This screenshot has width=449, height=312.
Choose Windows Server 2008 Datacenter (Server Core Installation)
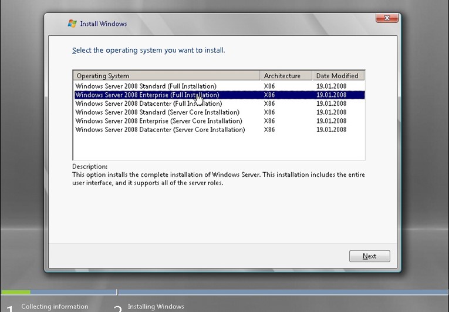tap(160, 130)
